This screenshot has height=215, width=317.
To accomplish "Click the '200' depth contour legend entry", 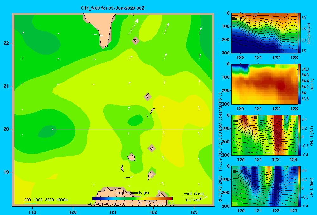I will [28, 200].
